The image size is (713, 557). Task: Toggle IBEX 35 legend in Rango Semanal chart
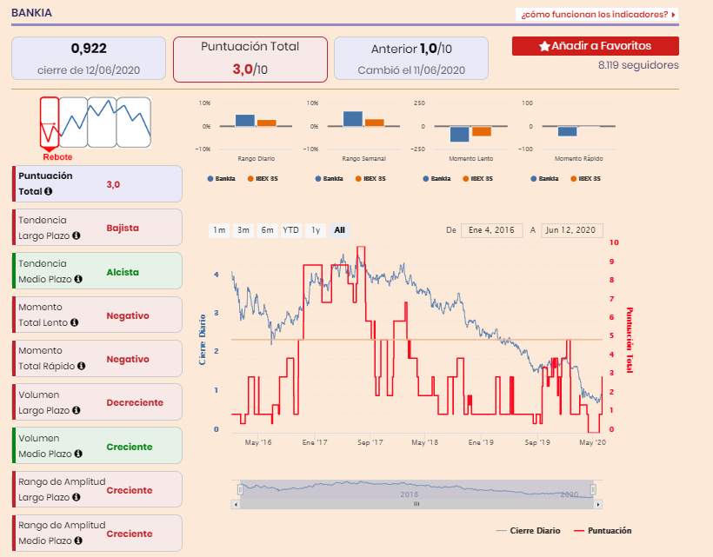pyautogui.click(x=370, y=178)
